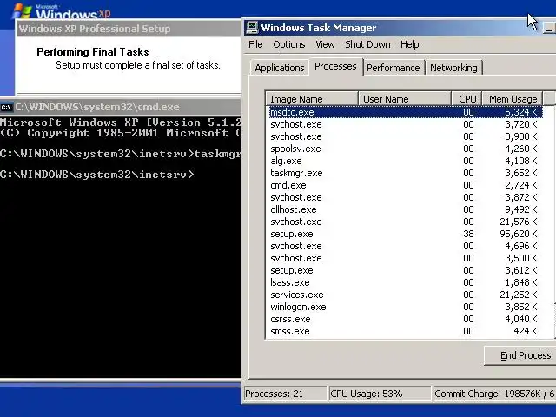
Task: Sort processes by Mem Usage column
Action: pyautogui.click(x=513, y=98)
